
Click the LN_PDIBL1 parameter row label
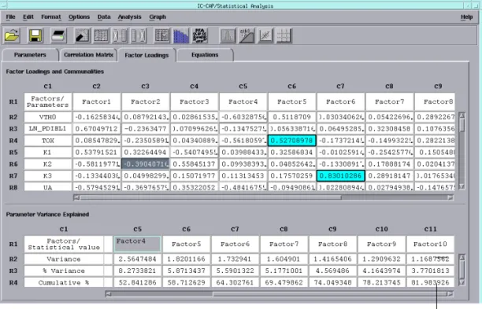point(48,129)
